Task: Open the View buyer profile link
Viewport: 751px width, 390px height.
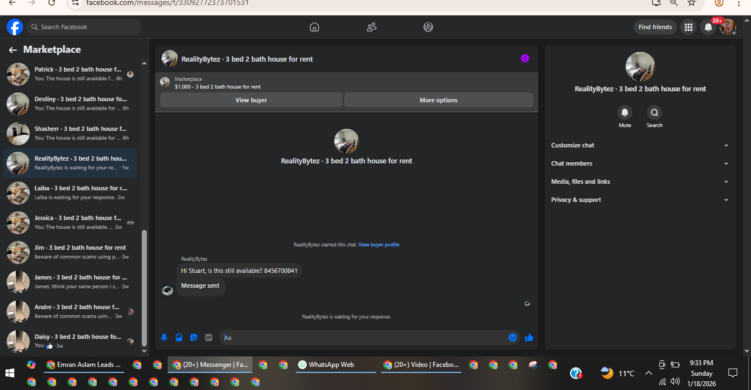Action: [x=379, y=245]
